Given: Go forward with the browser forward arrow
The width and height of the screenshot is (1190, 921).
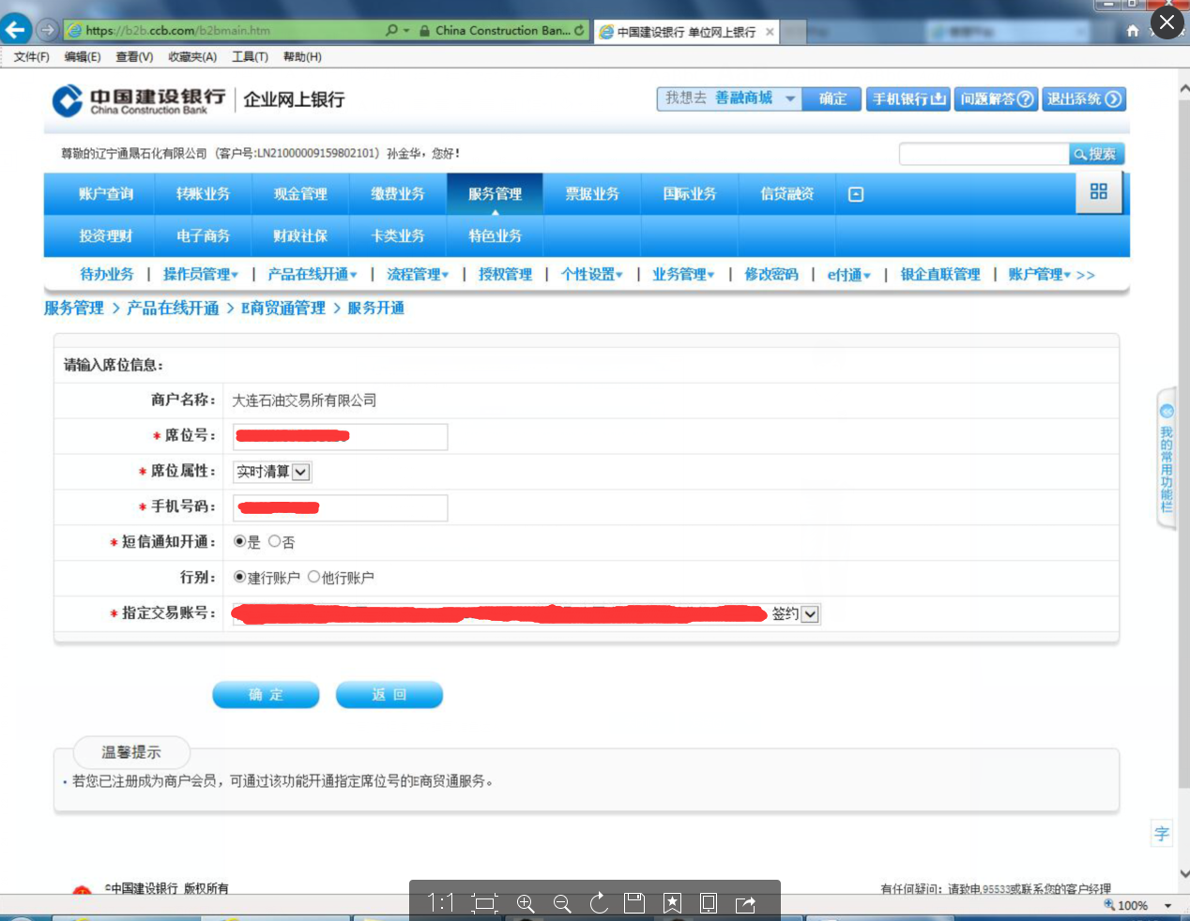Looking at the screenshot, I should point(47,30).
